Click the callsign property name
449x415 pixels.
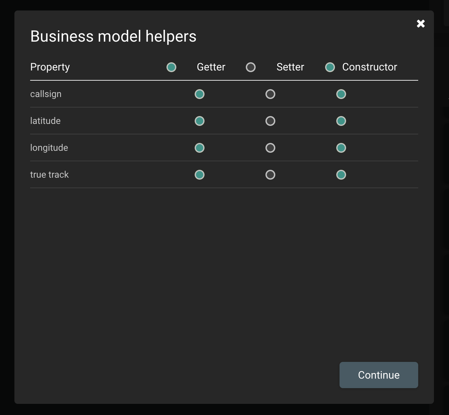pyautogui.click(x=46, y=94)
